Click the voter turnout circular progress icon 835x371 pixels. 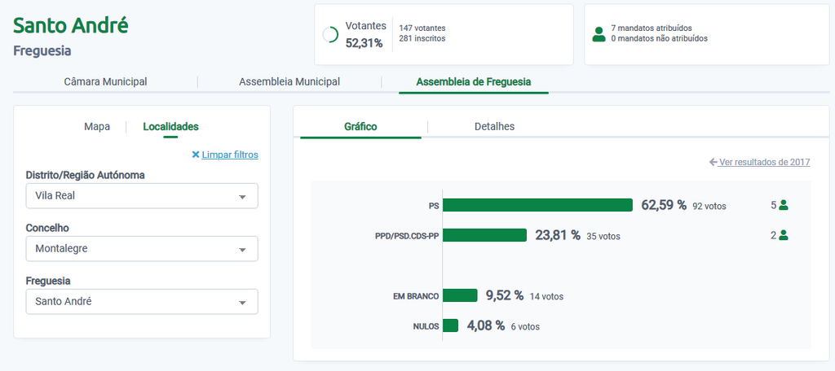(x=330, y=35)
